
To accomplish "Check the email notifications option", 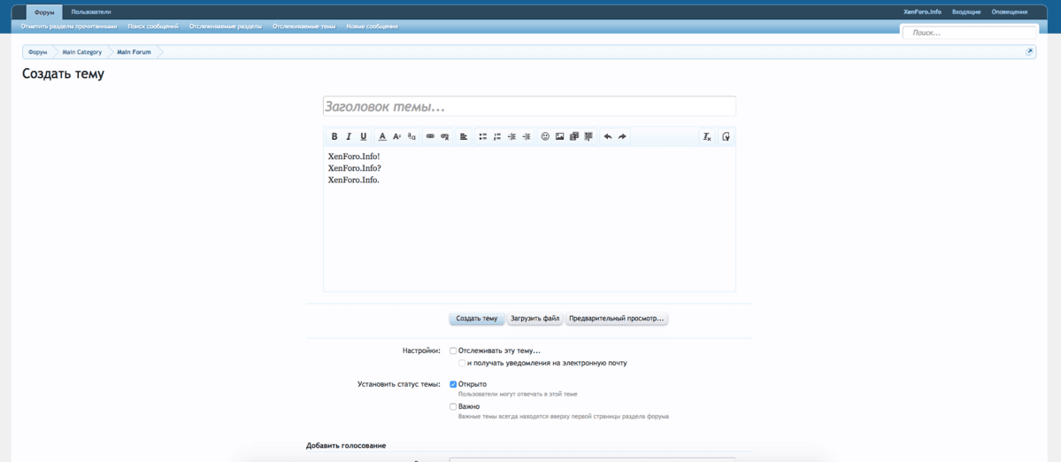I will coord(462,363).
